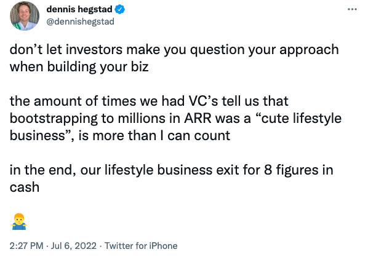Screen dimensions: 368x260
Task: Click the Jul 6, 2022 date
Action: click(x=74, y=246)
